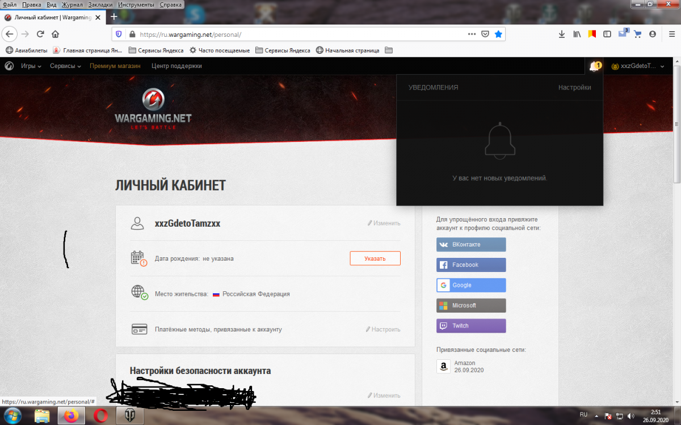The height and width of the screenshot is (425, 681).
Task: Open Премиум магазин link
Action: click(115, 66)
